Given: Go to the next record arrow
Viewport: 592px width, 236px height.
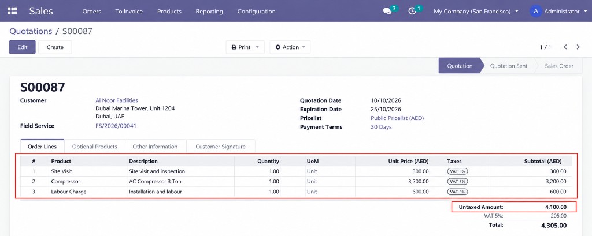Looking at the screenshot, I should (578, 47).
